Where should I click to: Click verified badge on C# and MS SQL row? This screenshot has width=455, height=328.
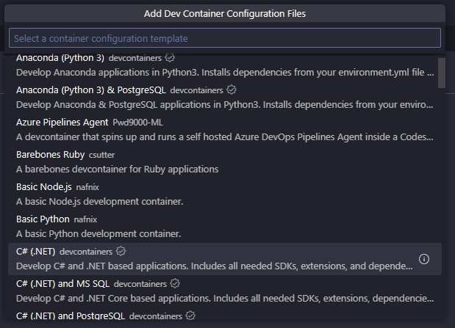click(176, 283)
